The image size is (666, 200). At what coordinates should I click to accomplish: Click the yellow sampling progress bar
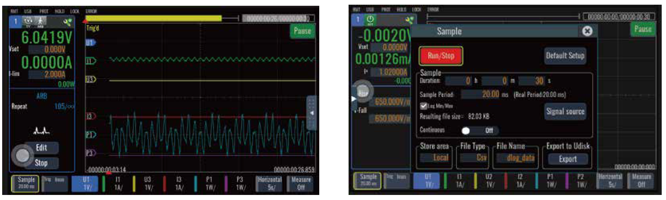(153, 18)
